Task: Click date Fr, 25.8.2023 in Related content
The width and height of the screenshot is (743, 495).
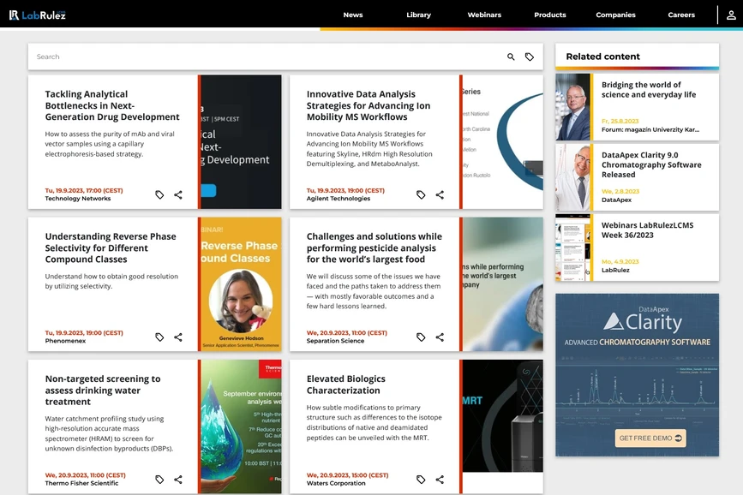Action: pyautogui.click(x=620, y=122)
